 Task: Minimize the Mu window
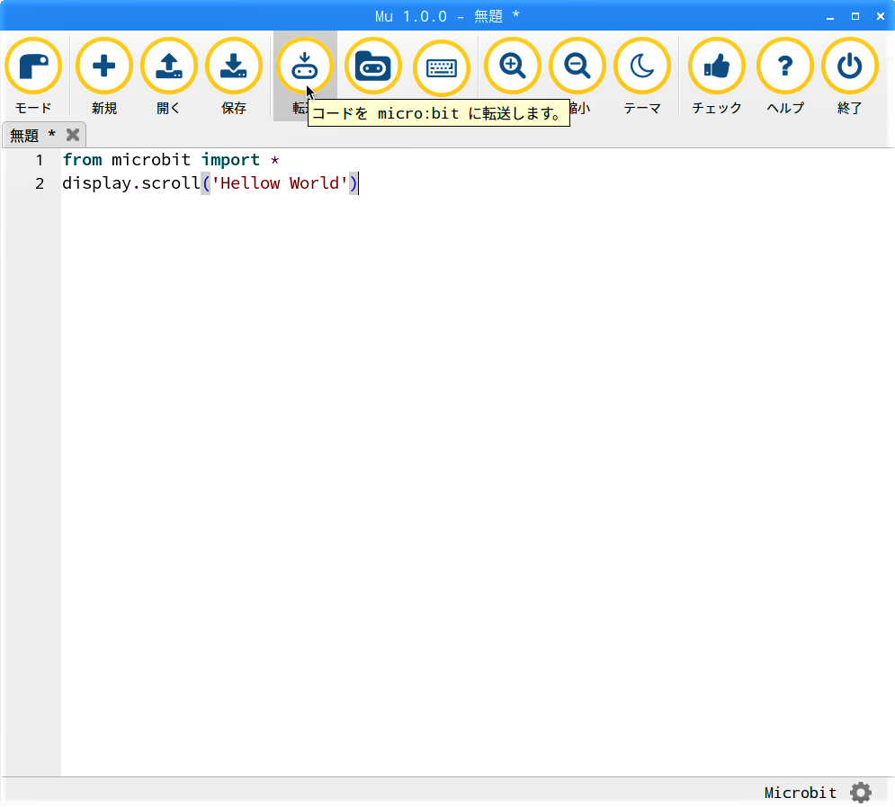point(830,16)
